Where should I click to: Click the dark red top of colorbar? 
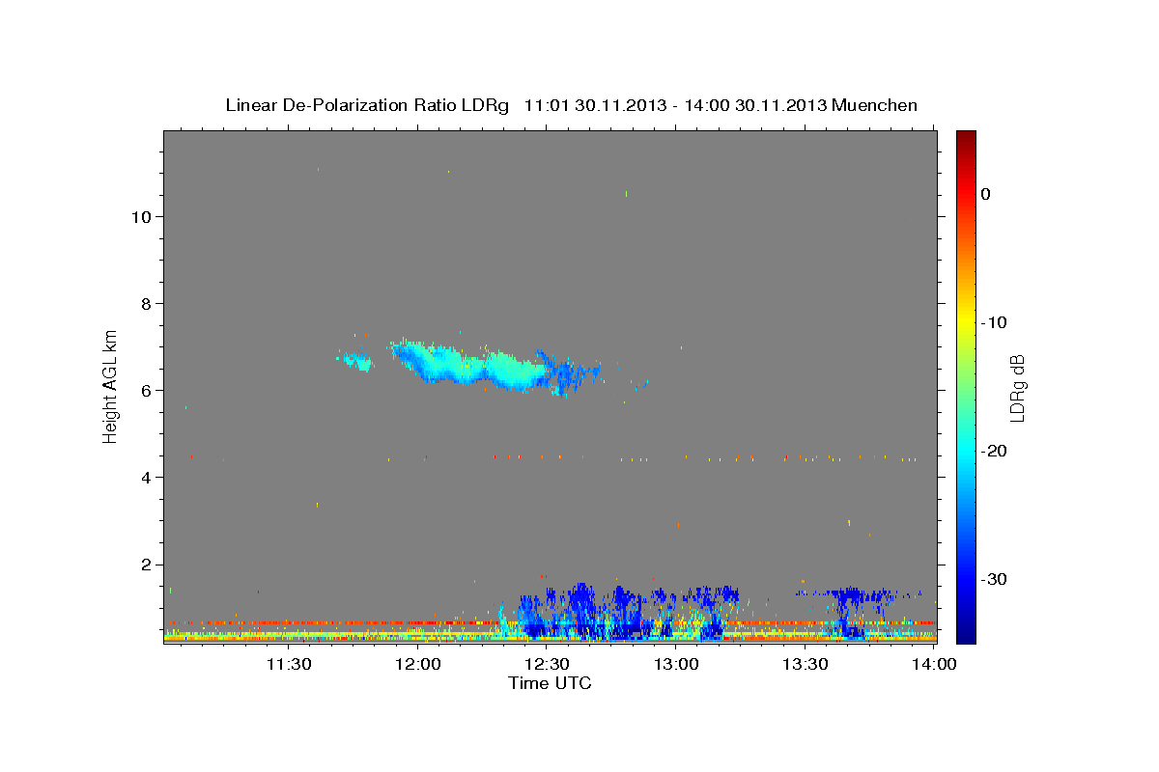(966, 140)
